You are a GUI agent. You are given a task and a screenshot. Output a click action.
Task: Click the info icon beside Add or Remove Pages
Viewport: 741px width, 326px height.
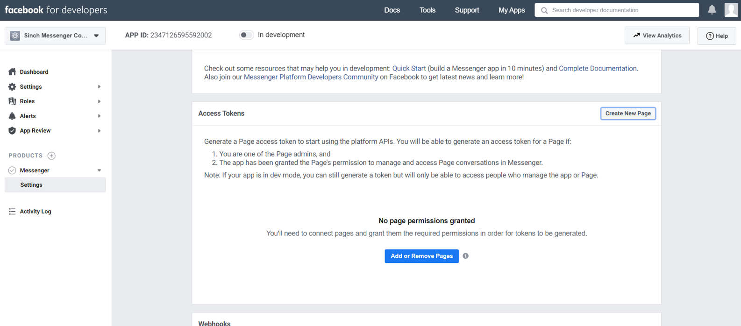tap(466, 256)
